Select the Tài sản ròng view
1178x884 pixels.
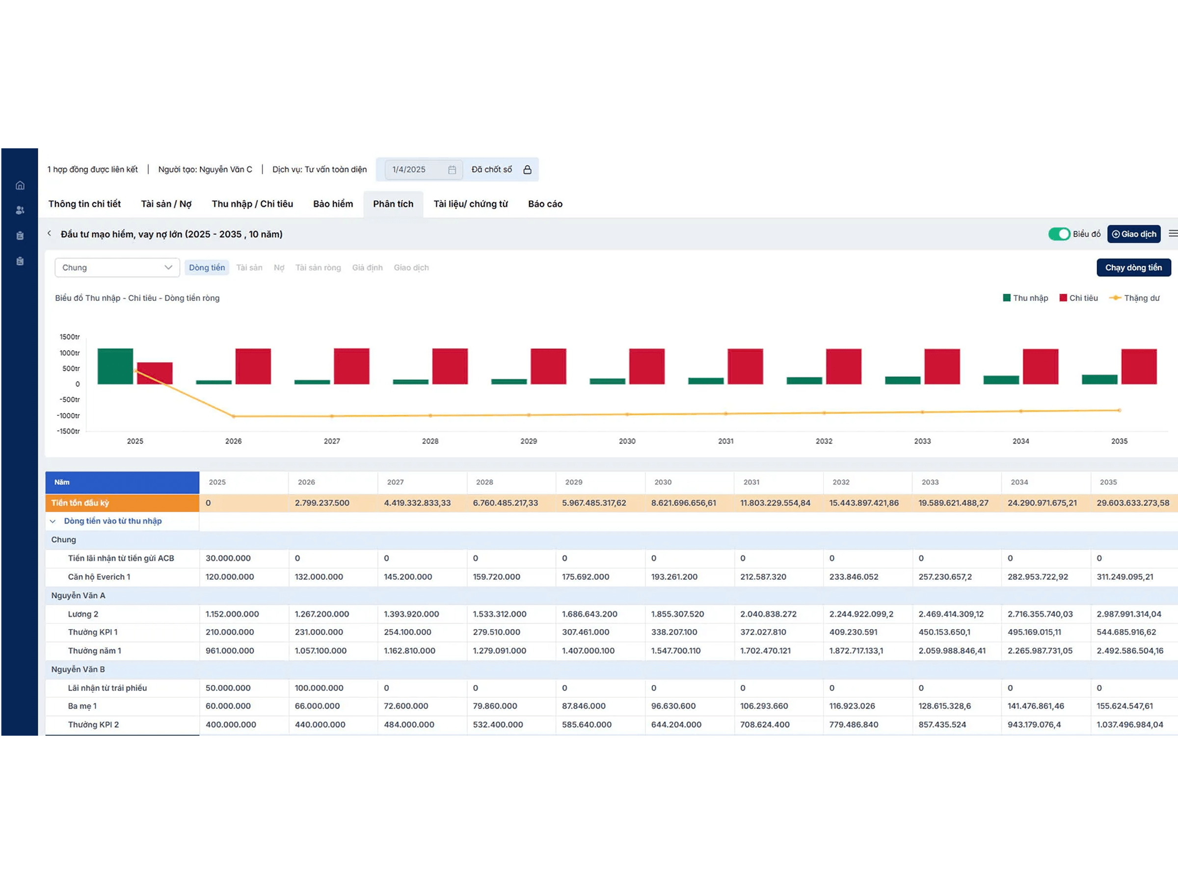coord(318,268)
